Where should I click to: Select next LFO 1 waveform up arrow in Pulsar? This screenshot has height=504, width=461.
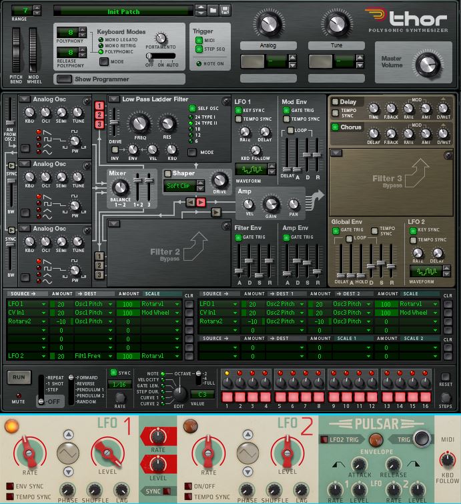[x=68, y=435]
